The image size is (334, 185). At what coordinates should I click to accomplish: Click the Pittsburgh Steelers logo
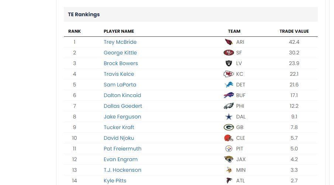tap(229, 149)
